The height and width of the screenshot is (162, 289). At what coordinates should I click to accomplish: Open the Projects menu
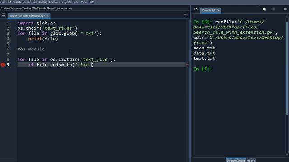coord(66,2)
